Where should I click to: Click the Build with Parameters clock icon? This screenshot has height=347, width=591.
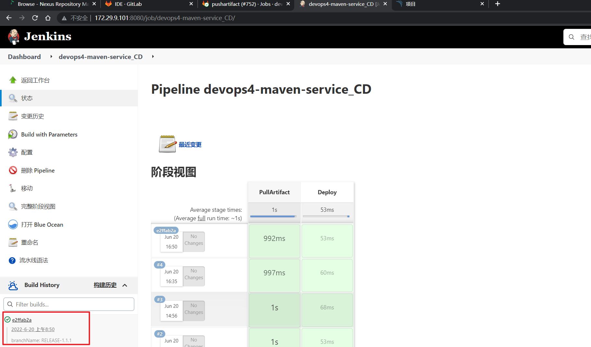[13, 134]
